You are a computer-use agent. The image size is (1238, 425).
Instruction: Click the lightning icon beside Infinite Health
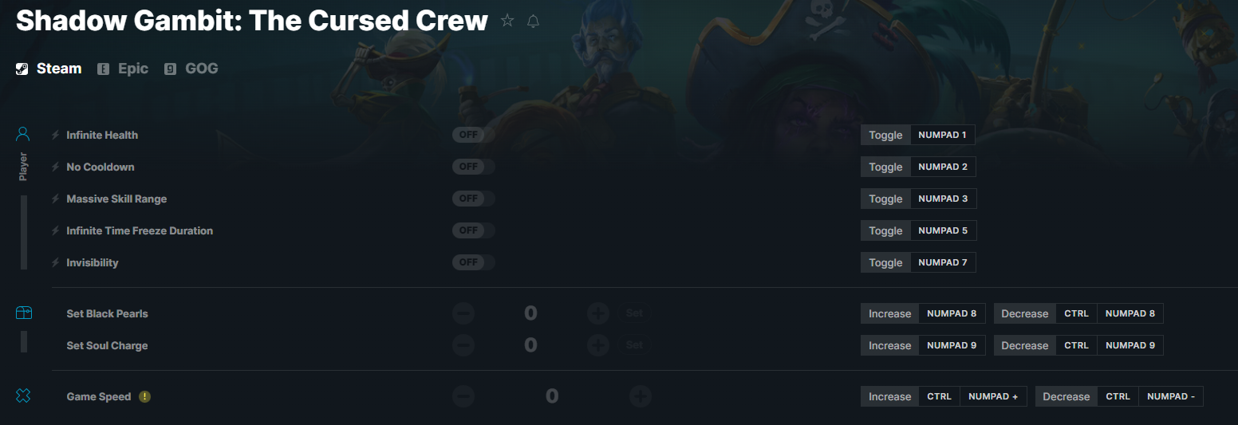[x=56, y=135]
